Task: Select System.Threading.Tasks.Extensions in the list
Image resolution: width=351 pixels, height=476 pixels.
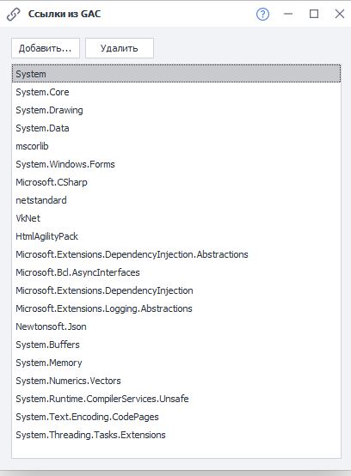Action: (176, 435)
